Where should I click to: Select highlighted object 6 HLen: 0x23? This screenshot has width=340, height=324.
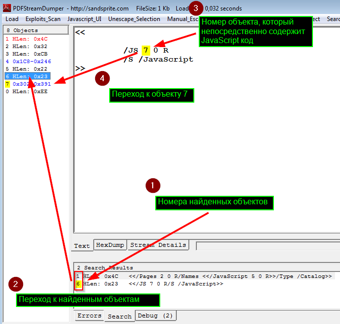click(x=28, y=76)
